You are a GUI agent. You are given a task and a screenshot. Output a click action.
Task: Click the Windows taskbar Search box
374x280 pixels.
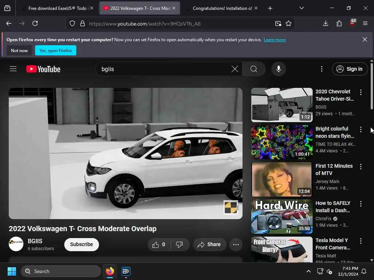(x=61, y=271)
